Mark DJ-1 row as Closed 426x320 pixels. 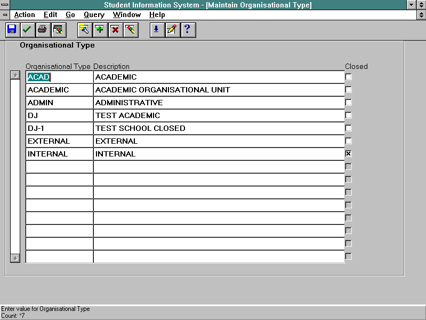(x=348, y=128)
